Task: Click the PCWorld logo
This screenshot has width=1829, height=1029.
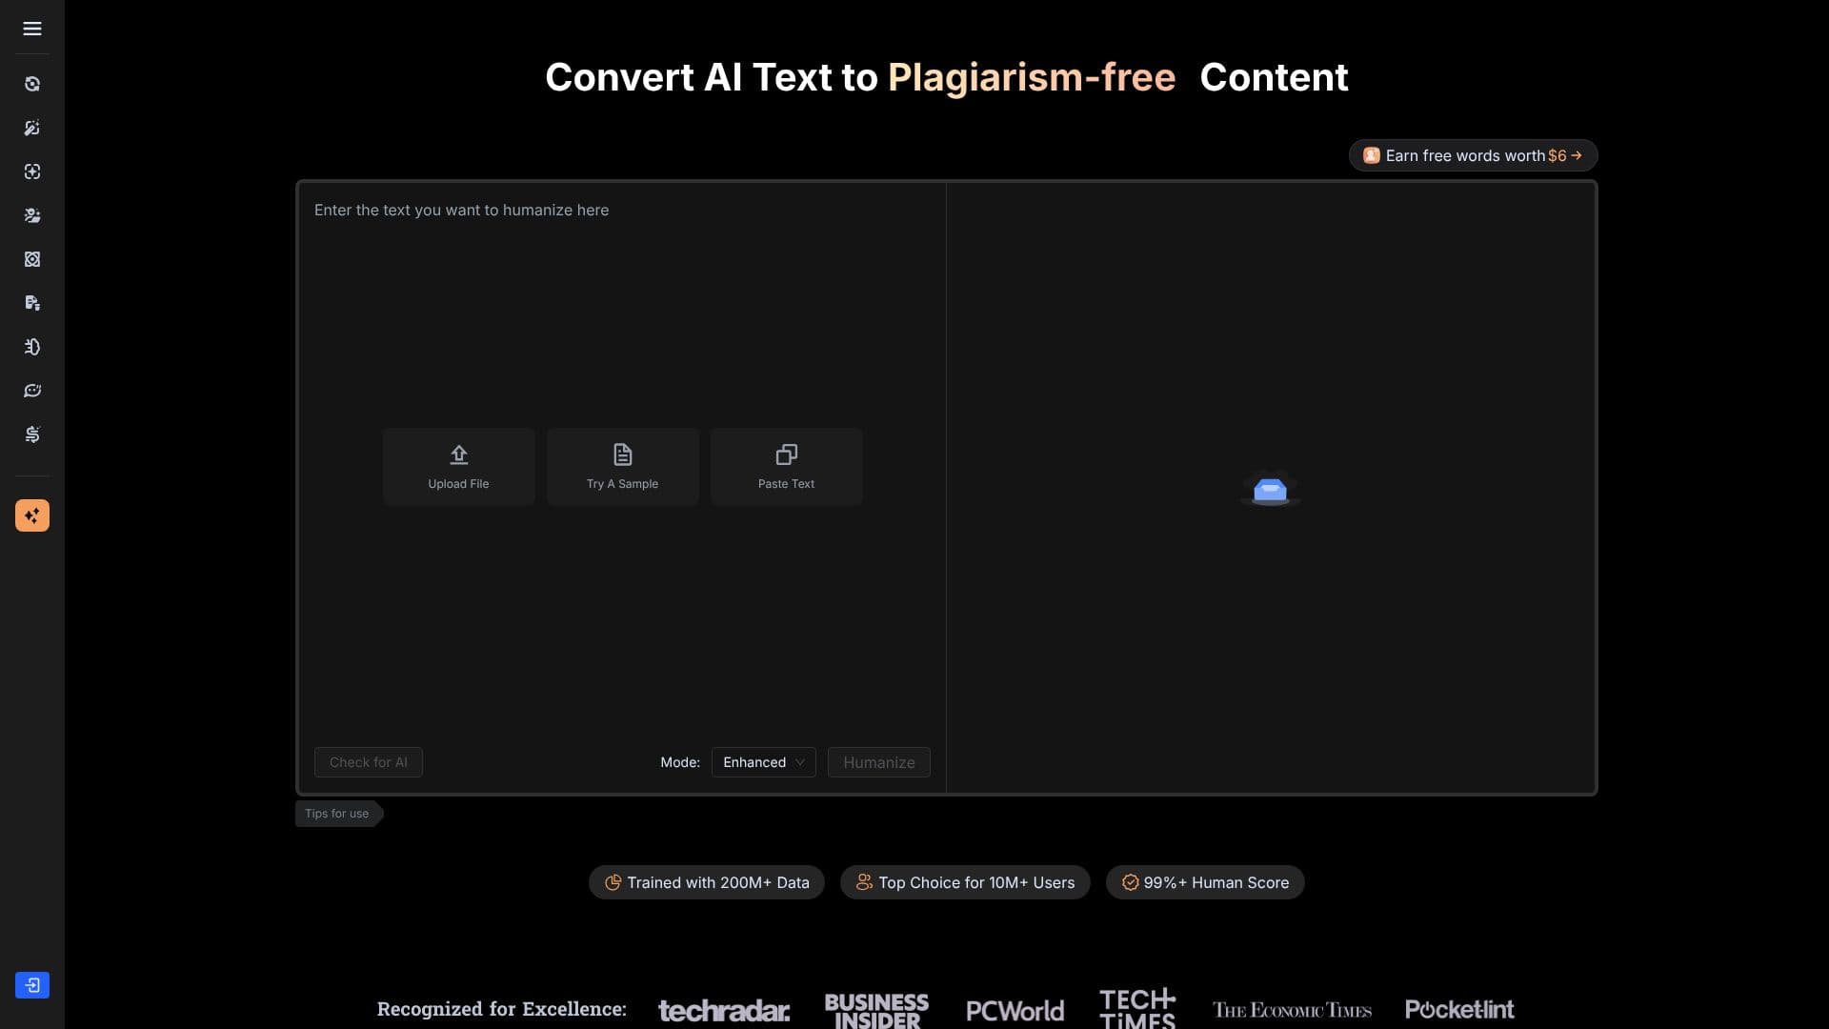Action: [1015, 1010]
